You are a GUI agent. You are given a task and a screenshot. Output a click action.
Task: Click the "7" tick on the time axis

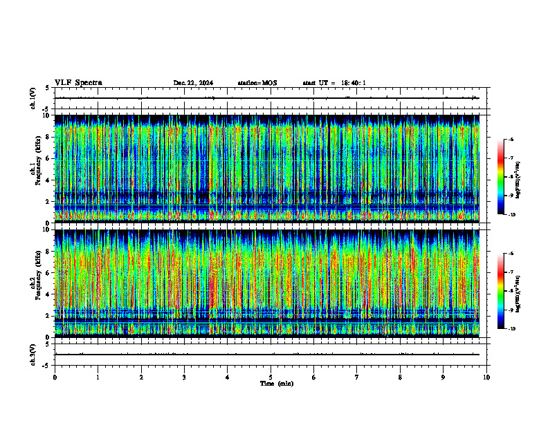[x=357, y=377]
